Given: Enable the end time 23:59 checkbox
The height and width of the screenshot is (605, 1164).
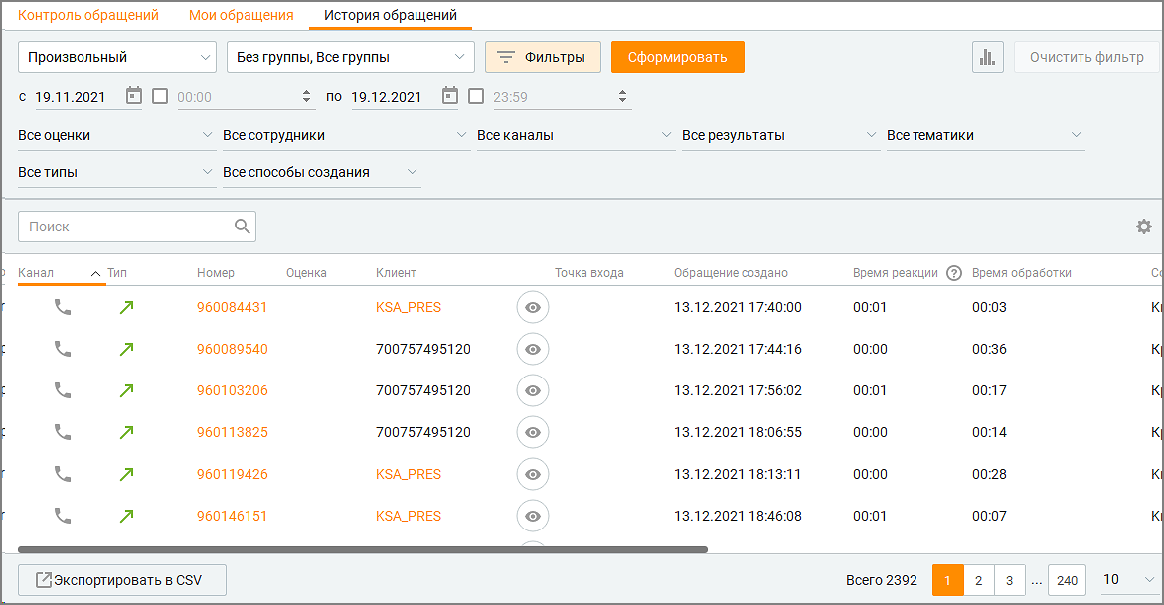Looking at the screenshot, I should click(x=476, y=96).
